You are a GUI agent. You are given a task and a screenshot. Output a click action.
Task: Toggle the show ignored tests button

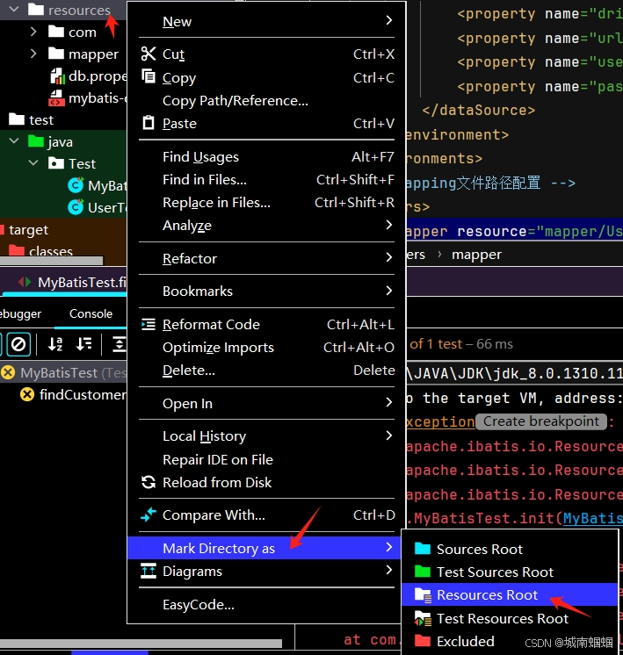pyautogui.click(x=18, y=344)
